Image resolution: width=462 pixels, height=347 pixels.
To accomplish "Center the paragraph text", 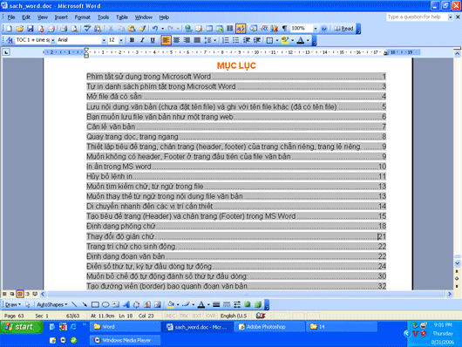I will click(x=176, y=40).
